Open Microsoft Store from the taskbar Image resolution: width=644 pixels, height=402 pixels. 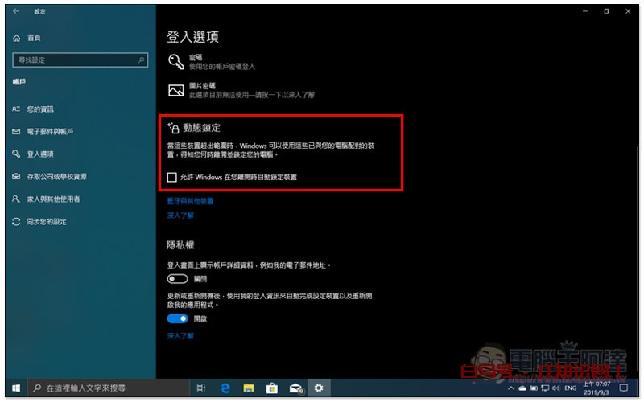point(273,388)
